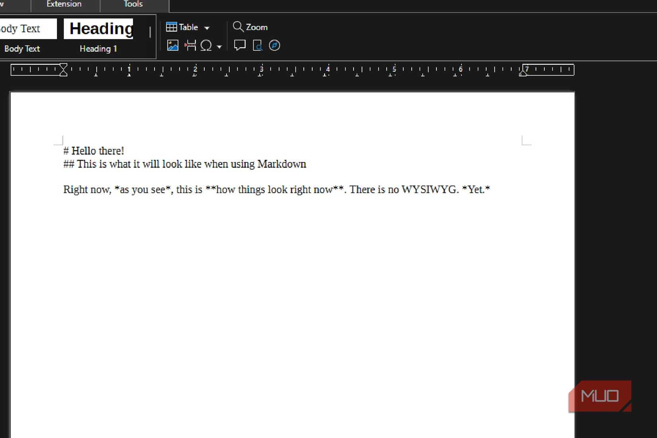657x438 pixels.
Task: Open Find and Replace with the page-magnifier icon
Action: (257, 45)
